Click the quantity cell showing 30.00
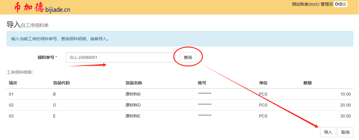359x140 pixels. tap(345, 116)
